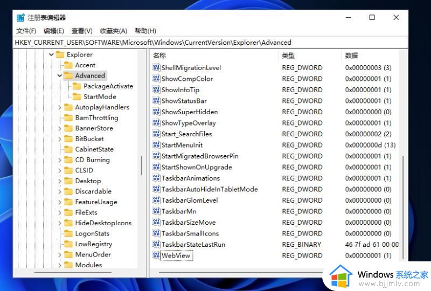Image resolution: width=431 pixels, height=291 pixels.
Task: Select the TaskbarSmallIcons value name
Action: click(190, 233)
